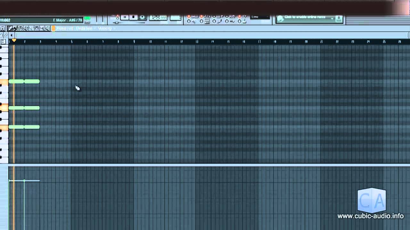Select the first green note in top row
This screenshot has width=410, height=230.
(x=16, y=81)
